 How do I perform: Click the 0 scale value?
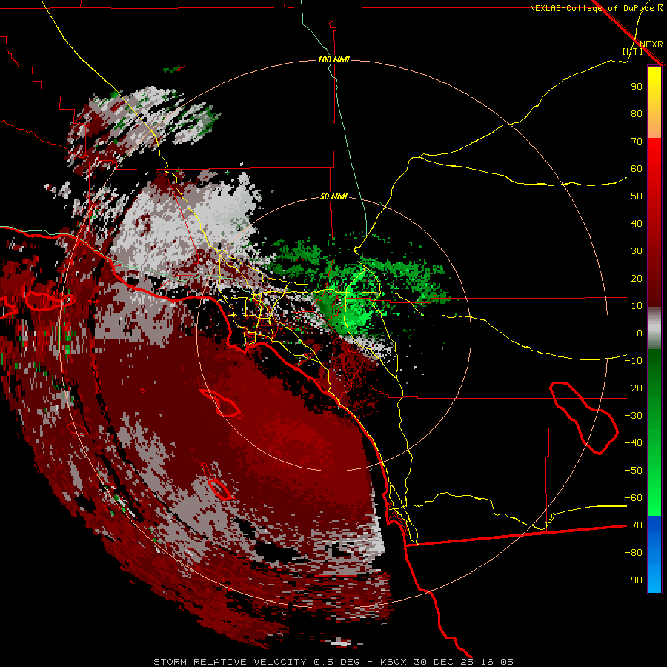coord(640,333)
